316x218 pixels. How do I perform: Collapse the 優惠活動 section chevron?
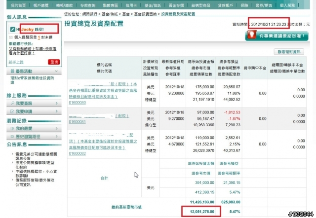pos(57,71)
